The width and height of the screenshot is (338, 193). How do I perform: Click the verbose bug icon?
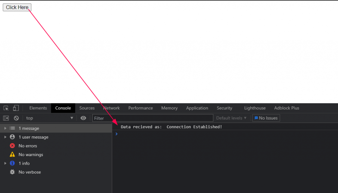pyautogui.click(x=12, y=172)
